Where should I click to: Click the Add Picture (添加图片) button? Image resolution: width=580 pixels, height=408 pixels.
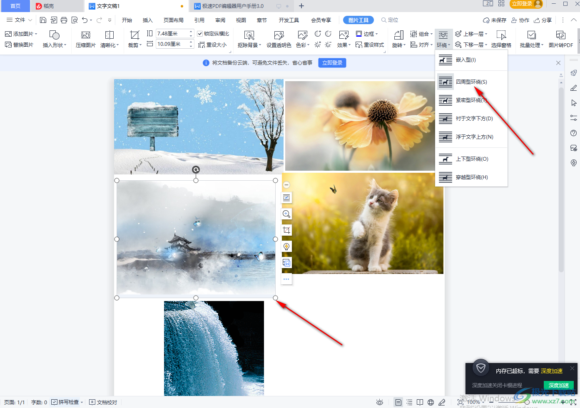[x=21, y=34]
